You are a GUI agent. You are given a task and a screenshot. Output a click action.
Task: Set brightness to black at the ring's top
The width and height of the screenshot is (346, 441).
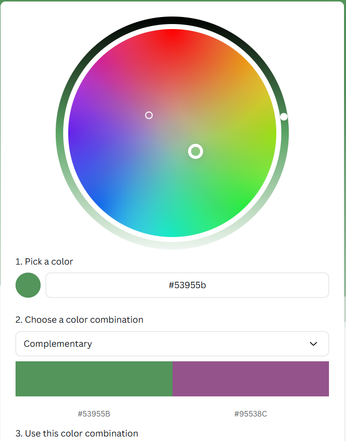click(172, 20)
